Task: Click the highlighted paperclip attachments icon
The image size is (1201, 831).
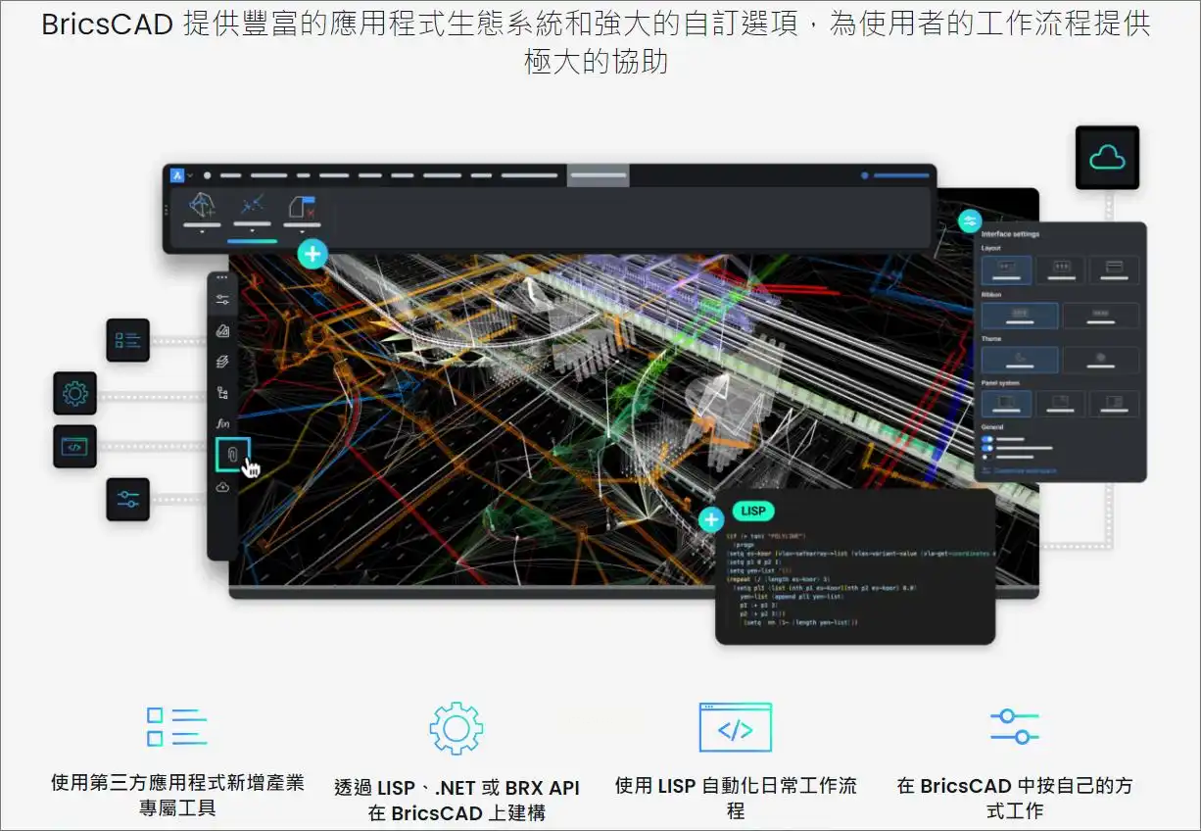Action: (x=232, y=455)
